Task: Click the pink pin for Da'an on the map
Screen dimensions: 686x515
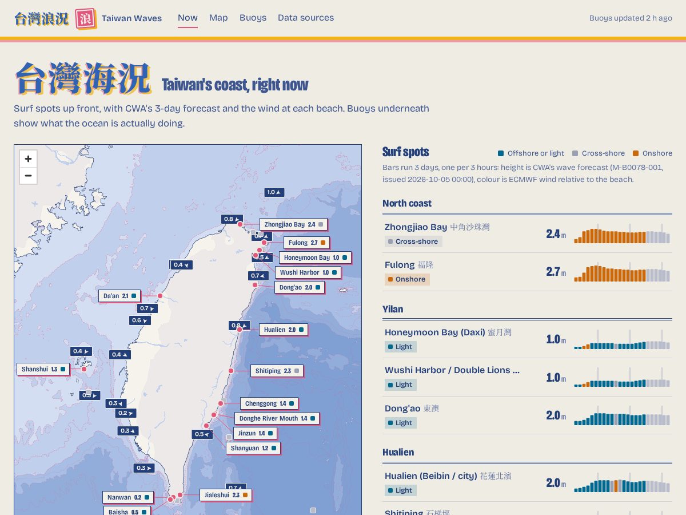Action: (160, 296)
